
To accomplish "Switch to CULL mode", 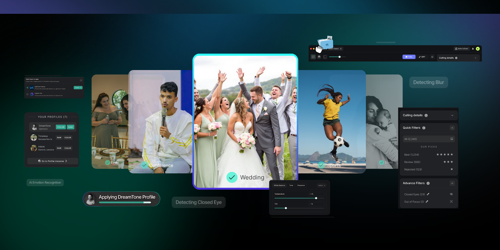I will pos(409,57).
